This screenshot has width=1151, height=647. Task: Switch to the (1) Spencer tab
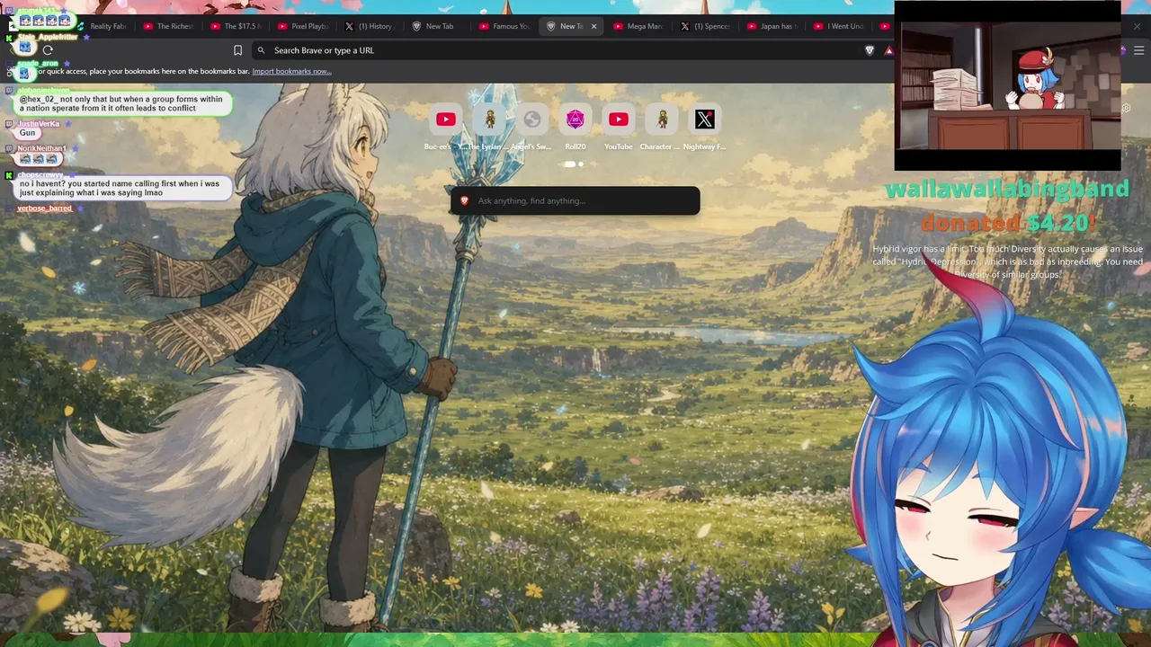(x=706, y=26)
